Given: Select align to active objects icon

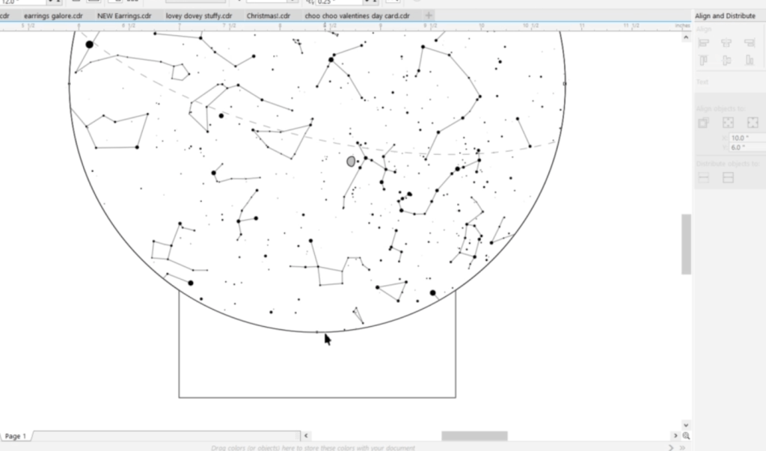Looking at the screenshot, I should pos(703,123).
